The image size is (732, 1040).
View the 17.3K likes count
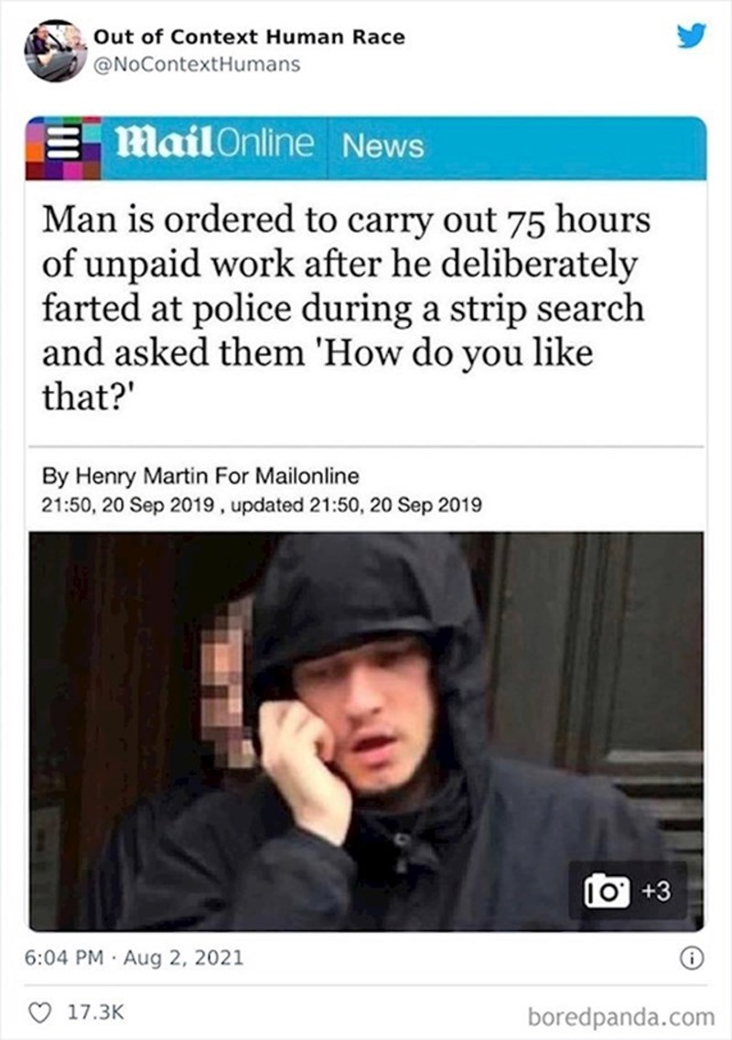95,1013
